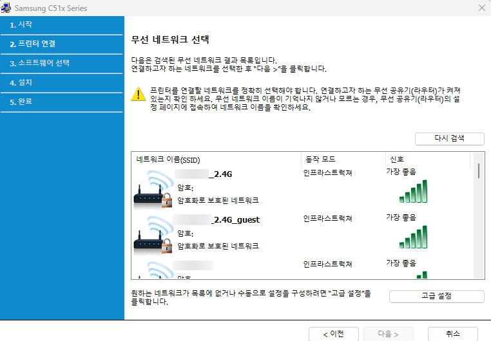
Task: Click the 무선 네트워크 선택 heading
Action: click(x=170, y=40)
